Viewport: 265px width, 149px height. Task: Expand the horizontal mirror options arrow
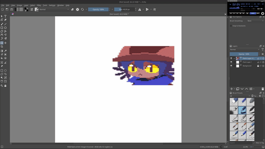tap(143, 10)
